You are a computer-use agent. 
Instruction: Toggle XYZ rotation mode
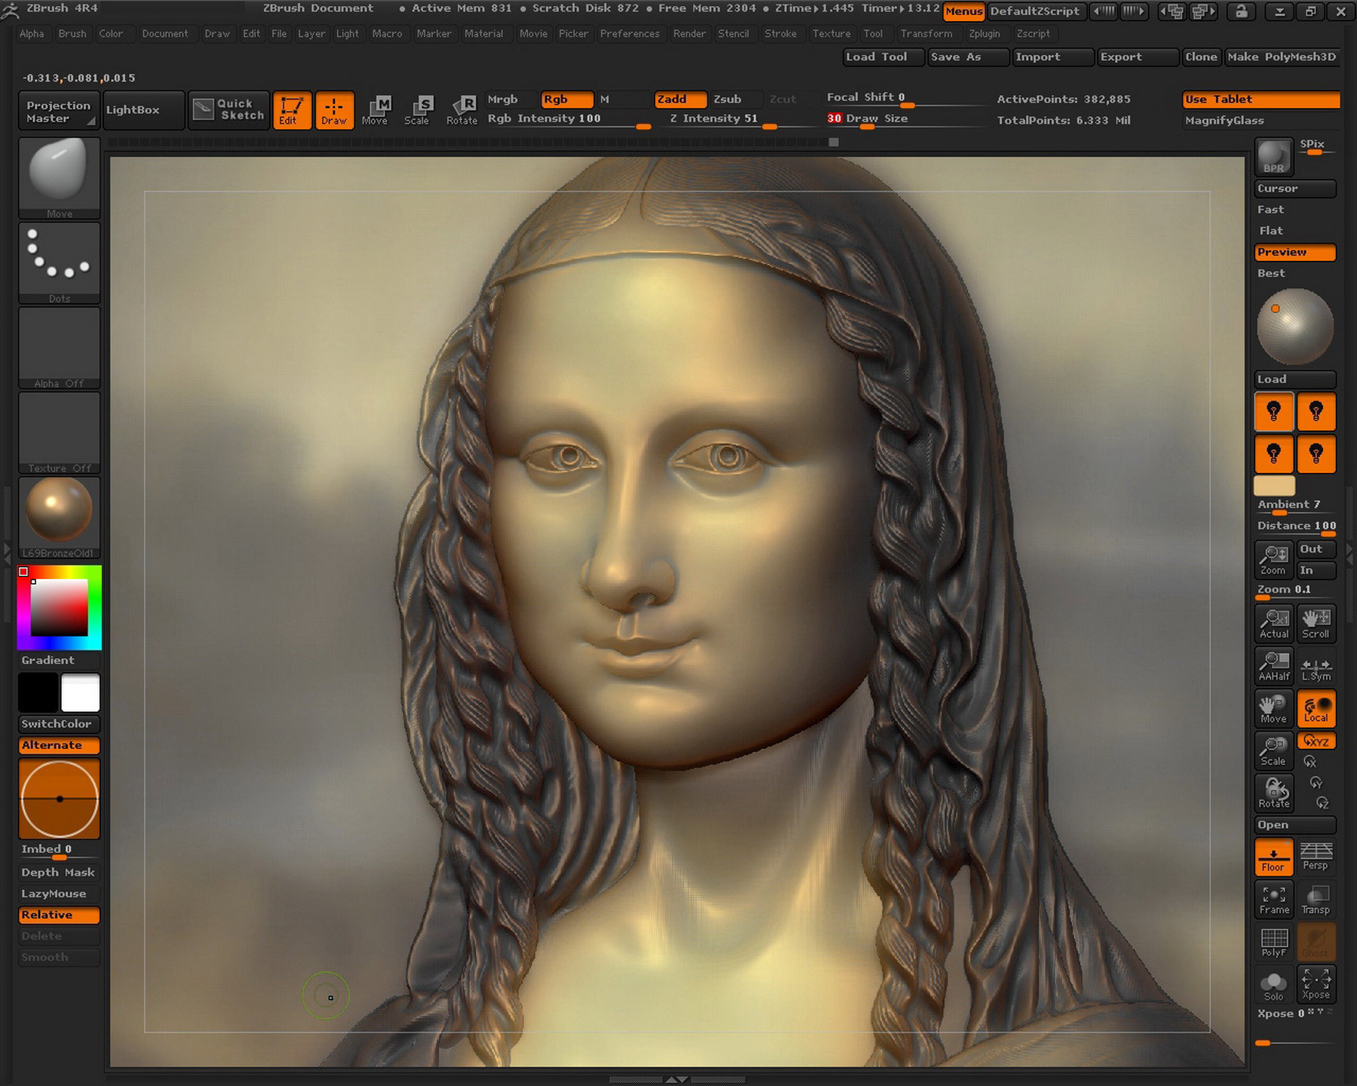[1316, 741]
